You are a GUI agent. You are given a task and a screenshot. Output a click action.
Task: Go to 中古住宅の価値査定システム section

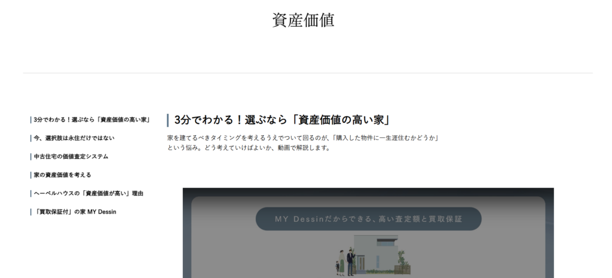71,157
